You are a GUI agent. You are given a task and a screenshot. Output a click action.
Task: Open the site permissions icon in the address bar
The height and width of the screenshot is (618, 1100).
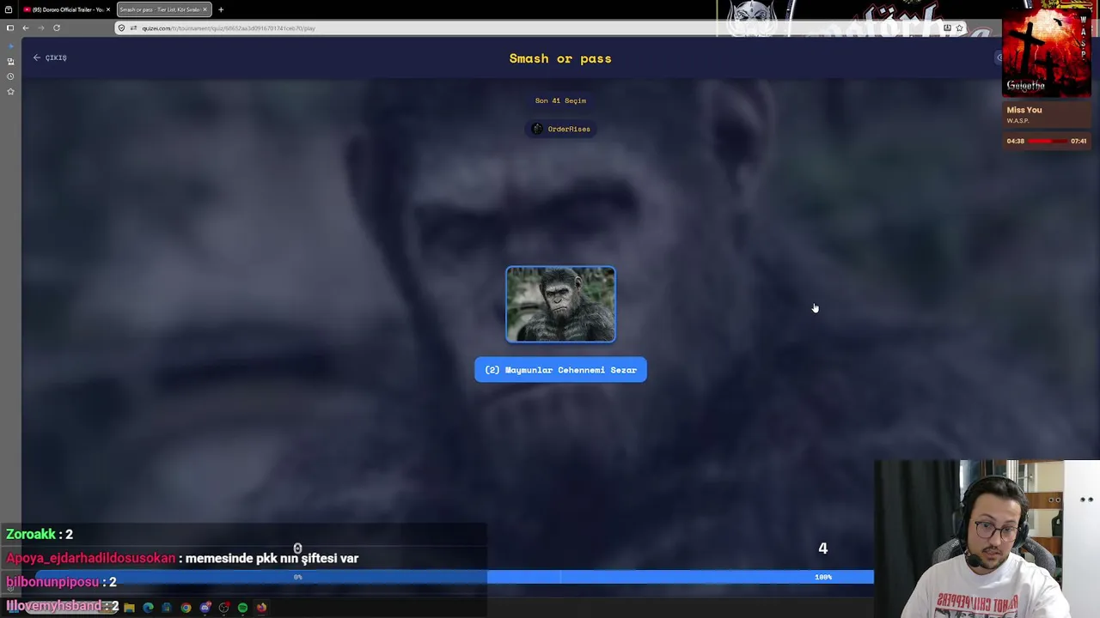[133, 28]
